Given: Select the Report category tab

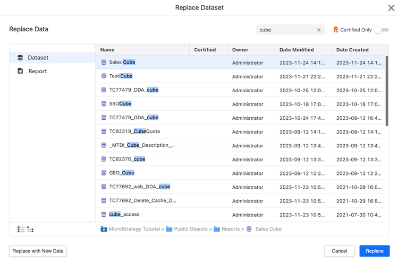Looking at the screenshot, I should tap(37, 71).
